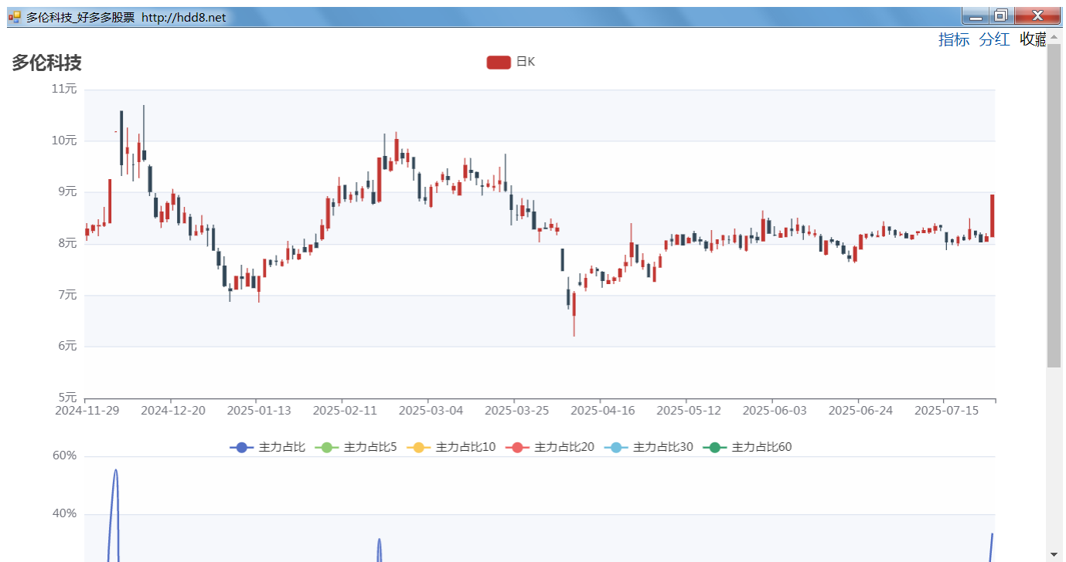Click the 7元 price axis label
Viewport: 1066px width, 562px height.
tap(67, 295)
